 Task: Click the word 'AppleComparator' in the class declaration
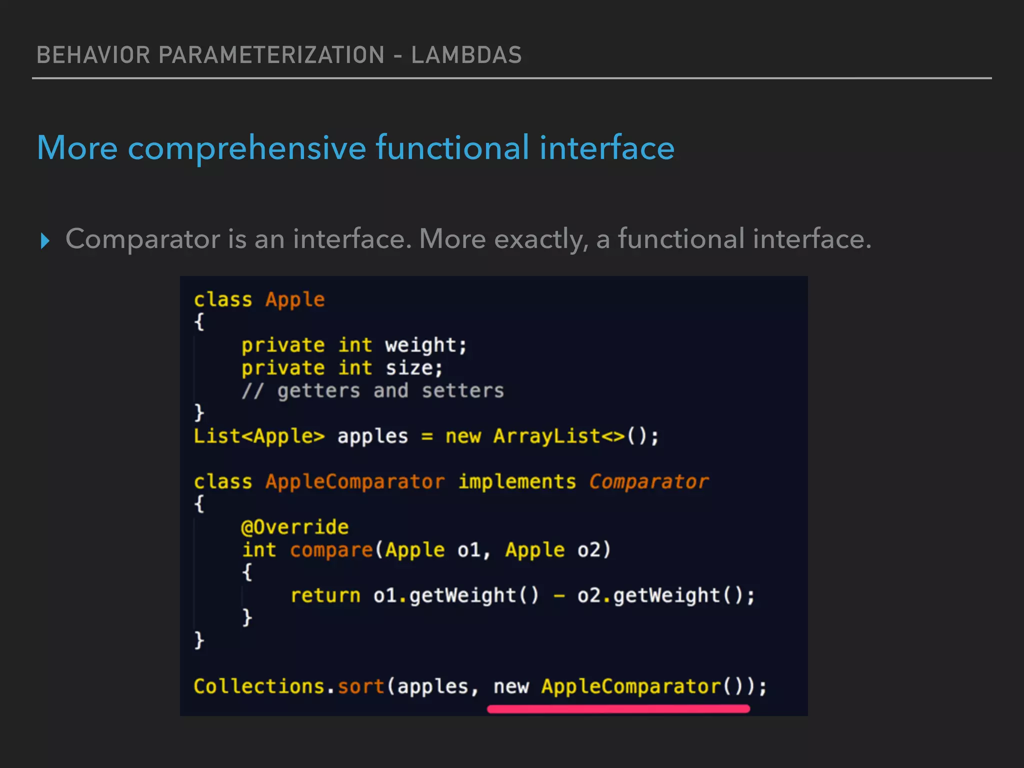pos(355,482)
